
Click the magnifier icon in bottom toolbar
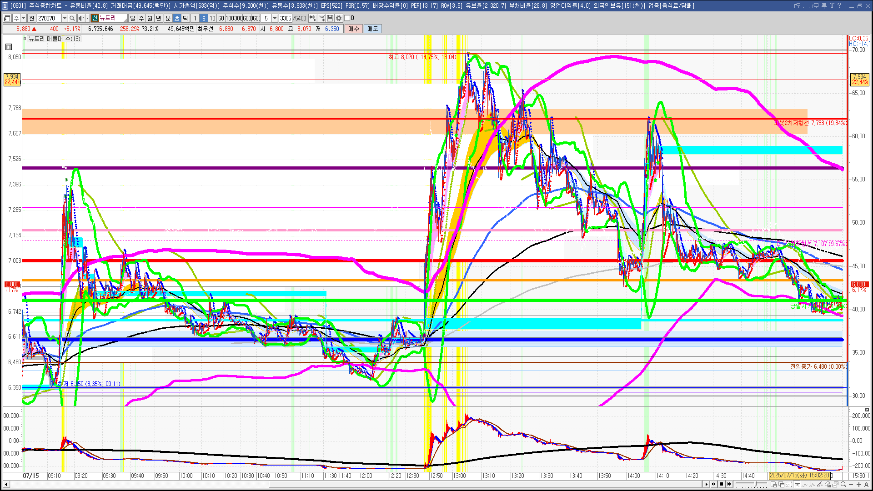[x=843, y=485]
